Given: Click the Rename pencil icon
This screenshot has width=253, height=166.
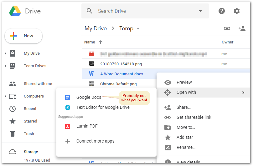Looking at the screenshot, I should click(168, 148).
